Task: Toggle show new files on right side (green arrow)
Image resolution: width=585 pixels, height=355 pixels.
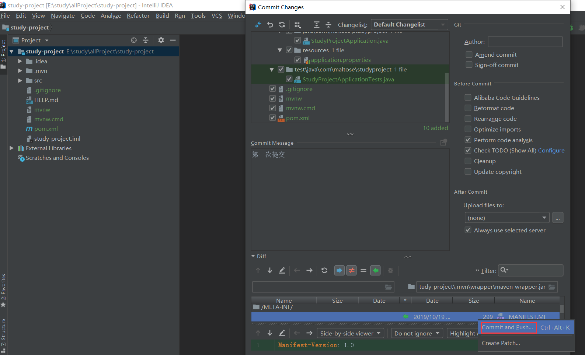Action: pyautogui.click(x=376, y=270)
